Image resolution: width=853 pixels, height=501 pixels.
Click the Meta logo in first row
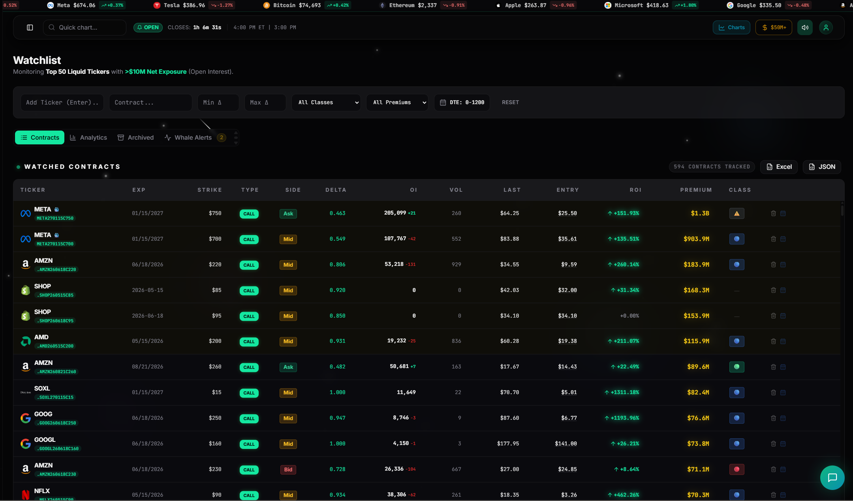point(26,213)
